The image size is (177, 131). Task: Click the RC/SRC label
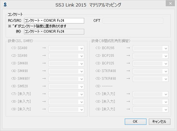click(15, 20)
